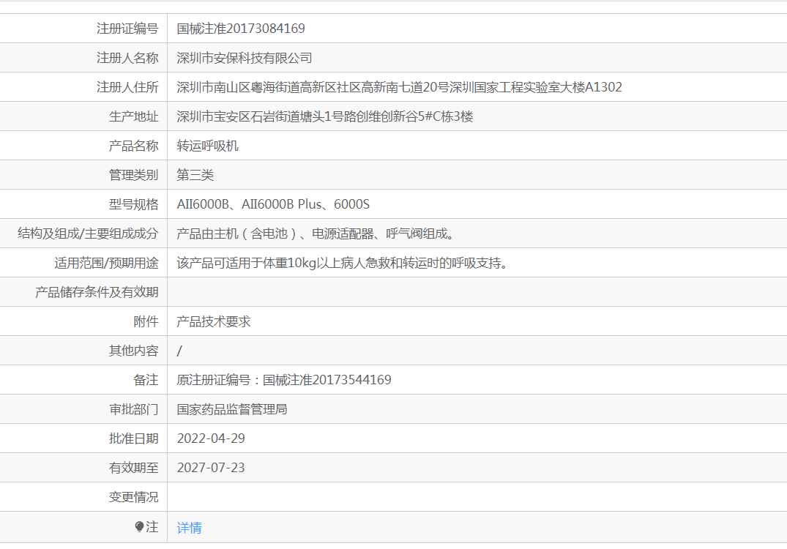
Task: Click the 注册证编号 field label
Action: 127,29
